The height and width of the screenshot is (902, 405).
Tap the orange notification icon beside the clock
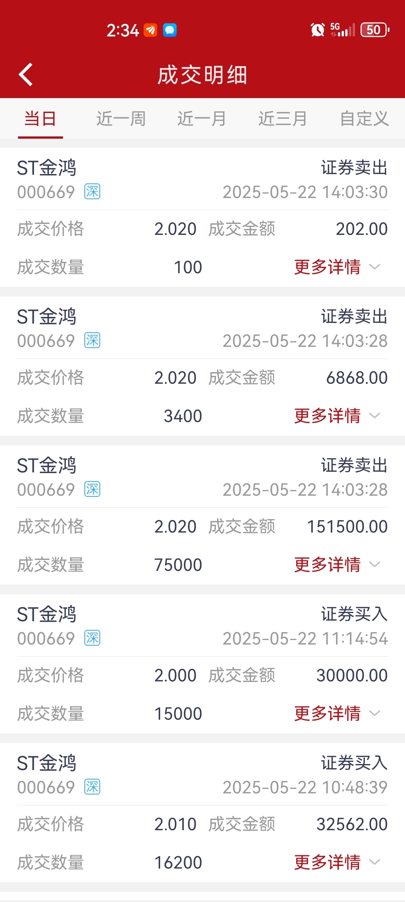150,30
